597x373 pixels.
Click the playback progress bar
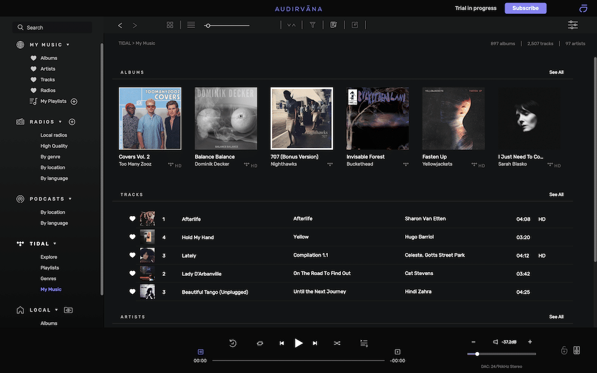[x=298, y=360]
